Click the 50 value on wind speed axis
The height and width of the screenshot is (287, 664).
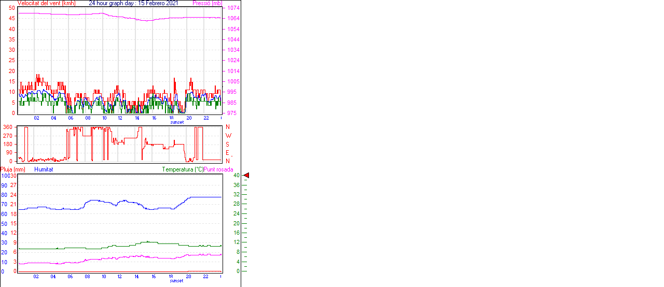[x=12, y=8]
